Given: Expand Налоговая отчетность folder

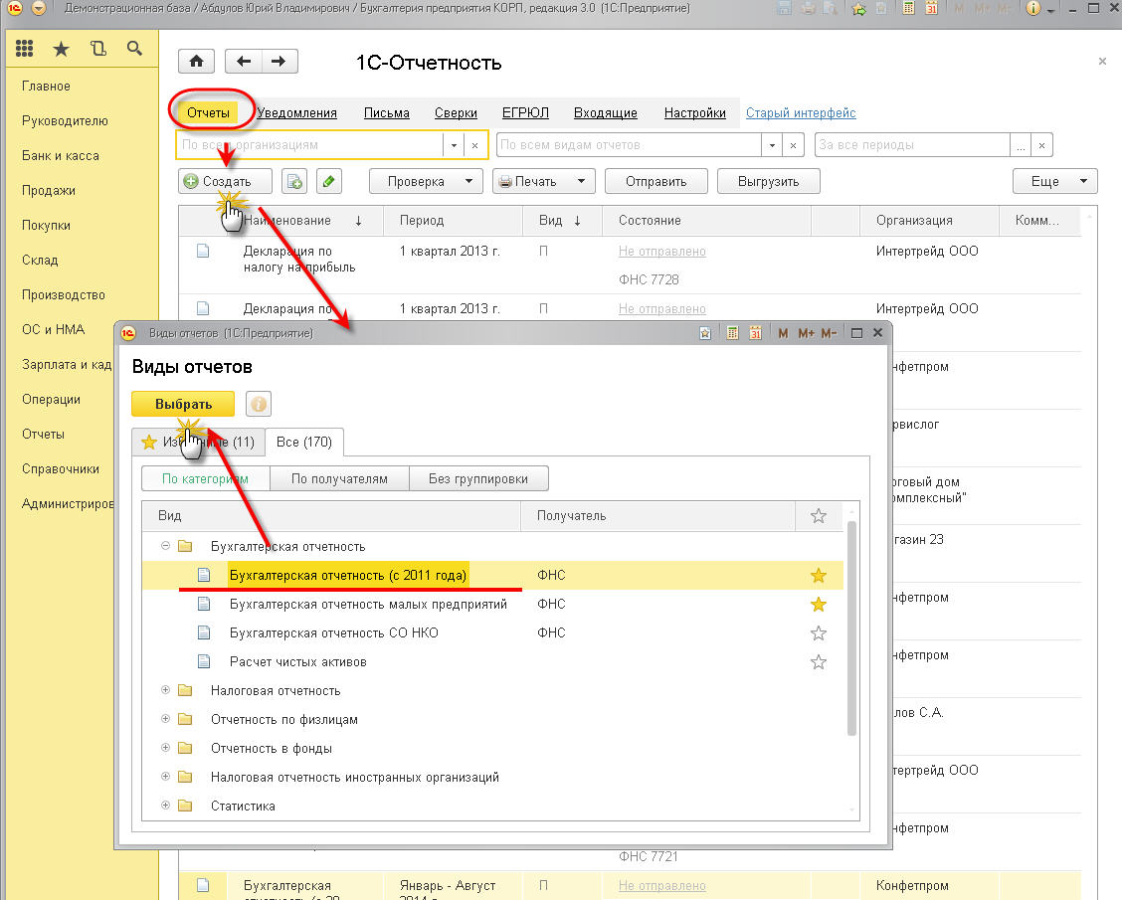Looking at the screenshot, I should point(165,690).
